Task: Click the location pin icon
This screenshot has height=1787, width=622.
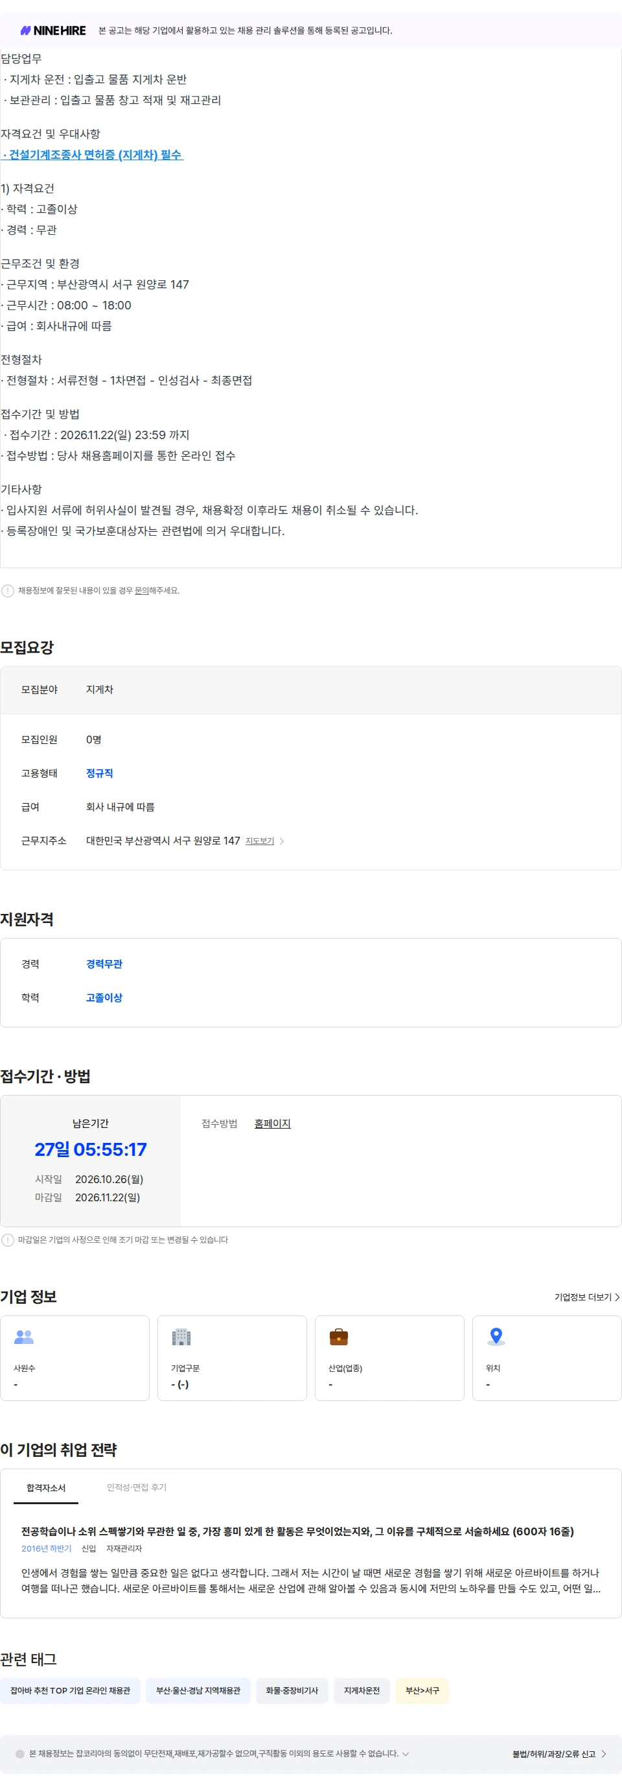Action: [496, 1336]
